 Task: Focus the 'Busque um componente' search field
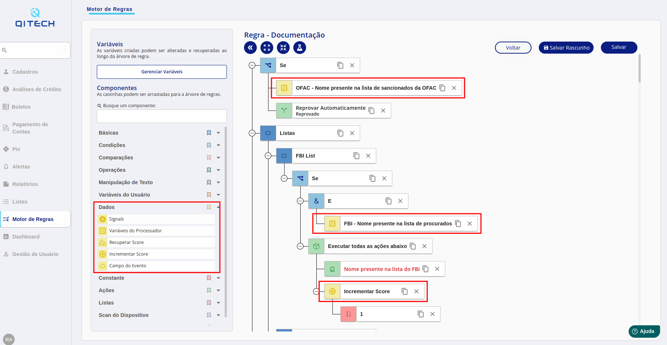[162, 116]
